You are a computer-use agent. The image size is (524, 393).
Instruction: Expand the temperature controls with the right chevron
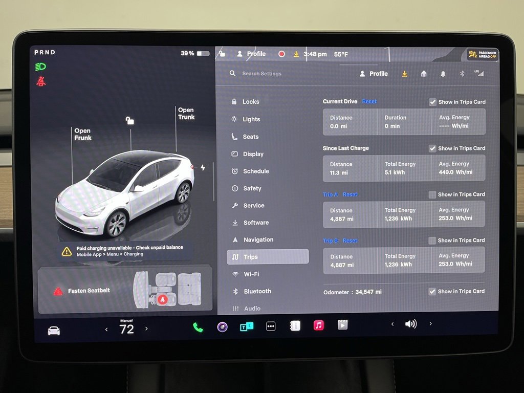click(147, 329)
